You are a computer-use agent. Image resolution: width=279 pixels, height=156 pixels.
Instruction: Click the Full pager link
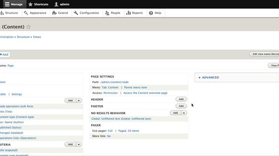coord(110,131)
